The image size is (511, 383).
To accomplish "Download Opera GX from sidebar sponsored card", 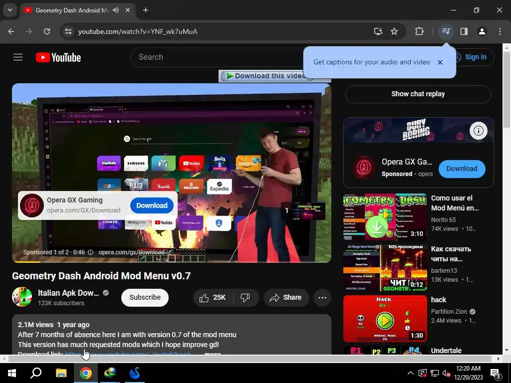I will pos(462,169).
